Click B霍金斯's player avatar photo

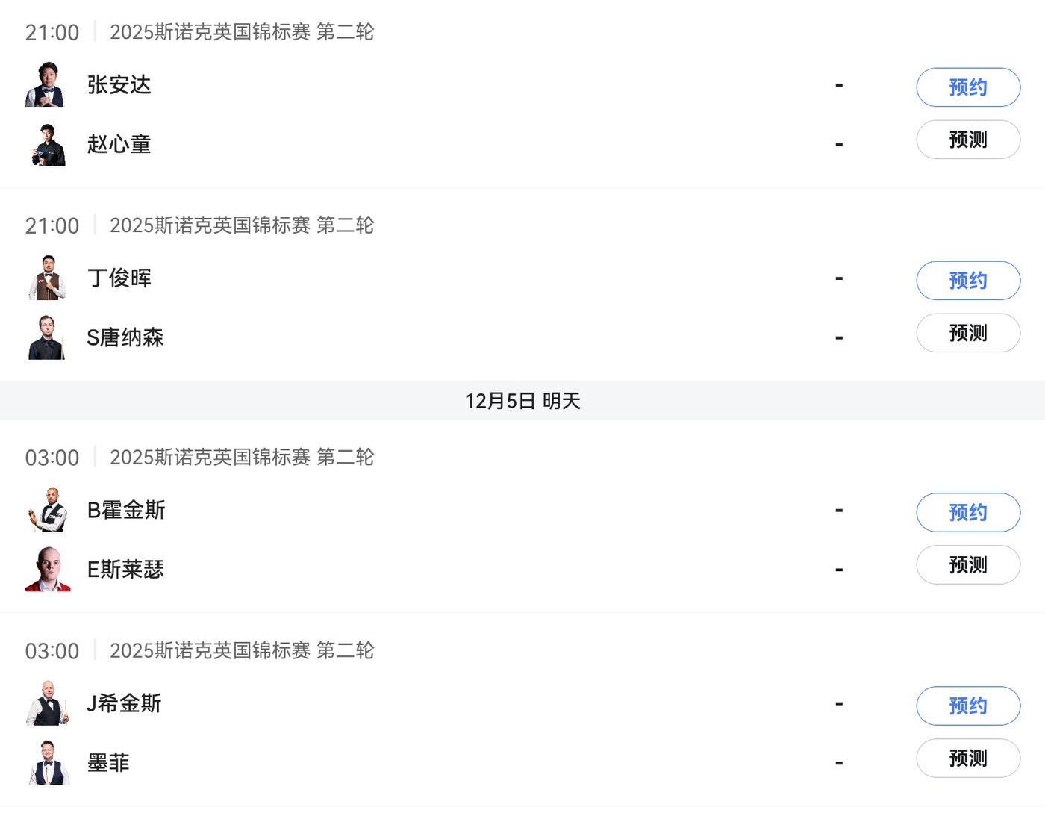[x=48, y=511]
